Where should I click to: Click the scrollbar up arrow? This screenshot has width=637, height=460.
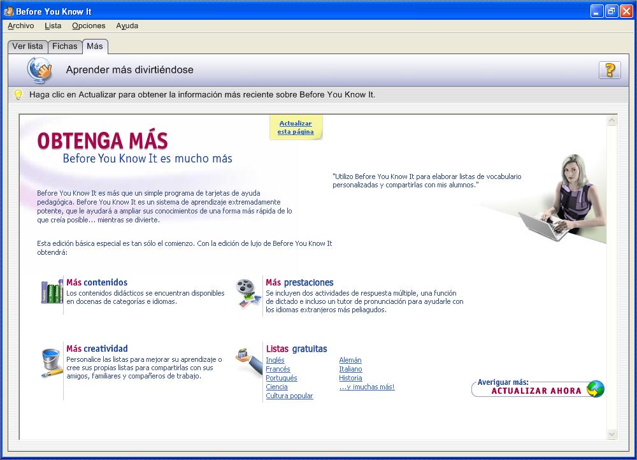612,120
